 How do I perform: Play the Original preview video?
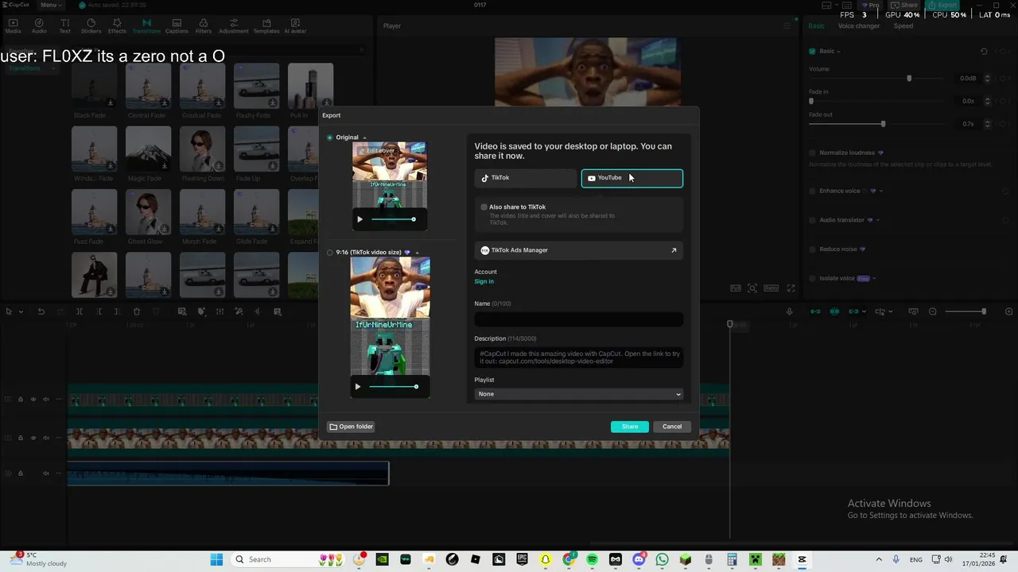pyautogui.click(x=359, y=219)
